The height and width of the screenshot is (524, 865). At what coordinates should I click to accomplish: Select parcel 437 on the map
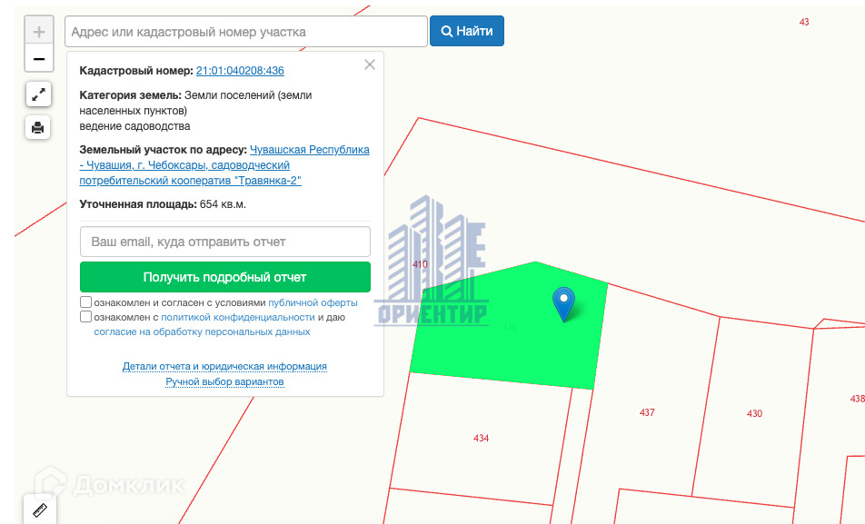[647, 412]
